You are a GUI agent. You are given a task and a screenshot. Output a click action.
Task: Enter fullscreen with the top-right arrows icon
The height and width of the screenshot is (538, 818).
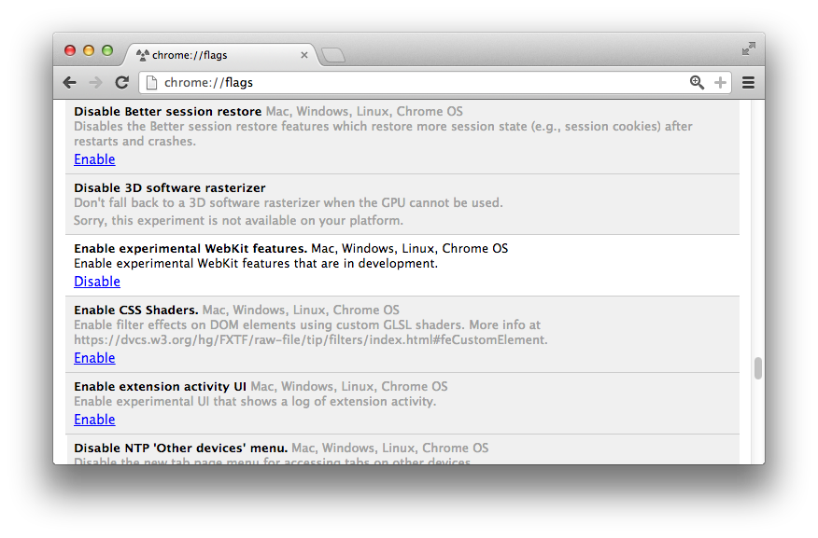click(748, 48)
